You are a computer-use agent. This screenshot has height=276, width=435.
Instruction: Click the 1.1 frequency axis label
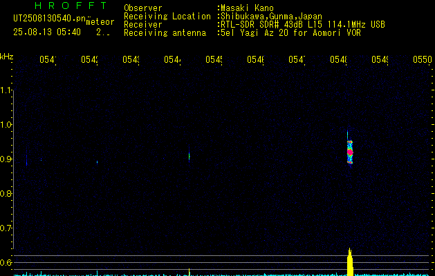click(x=6, y=90)
